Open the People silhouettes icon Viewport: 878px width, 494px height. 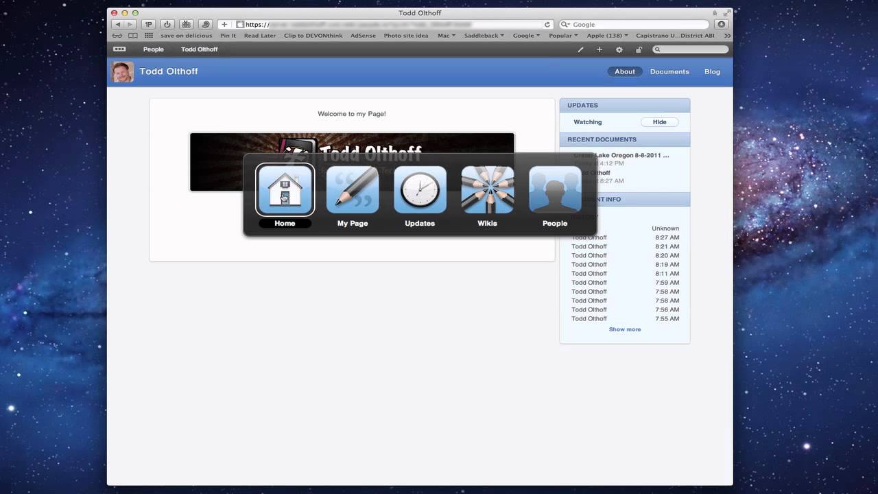pos(555,189)
